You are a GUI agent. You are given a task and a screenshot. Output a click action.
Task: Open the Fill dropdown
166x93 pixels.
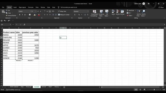(x=129, y=13)
